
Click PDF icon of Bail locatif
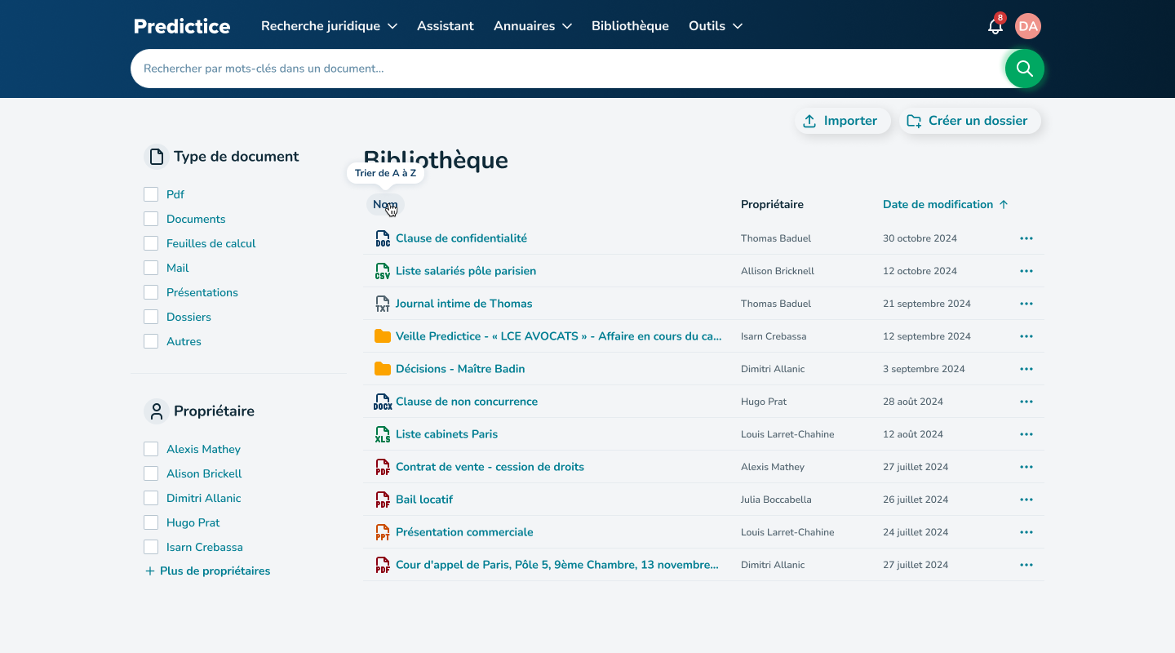[x=383, y=500]
